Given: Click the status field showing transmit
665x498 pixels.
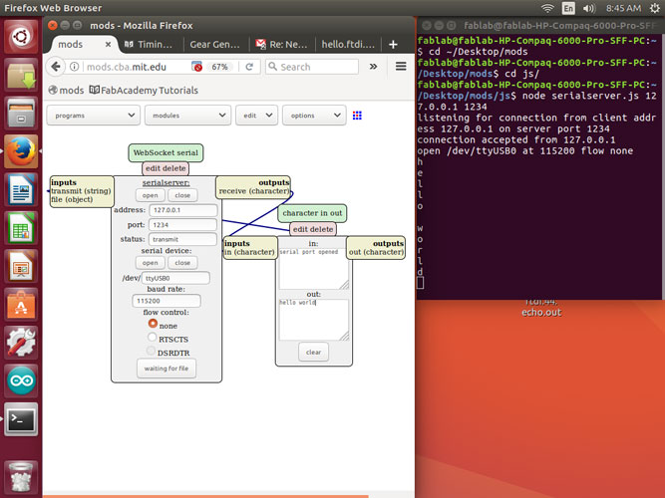Looking at the screenshot, I should [x=182, y=239].
